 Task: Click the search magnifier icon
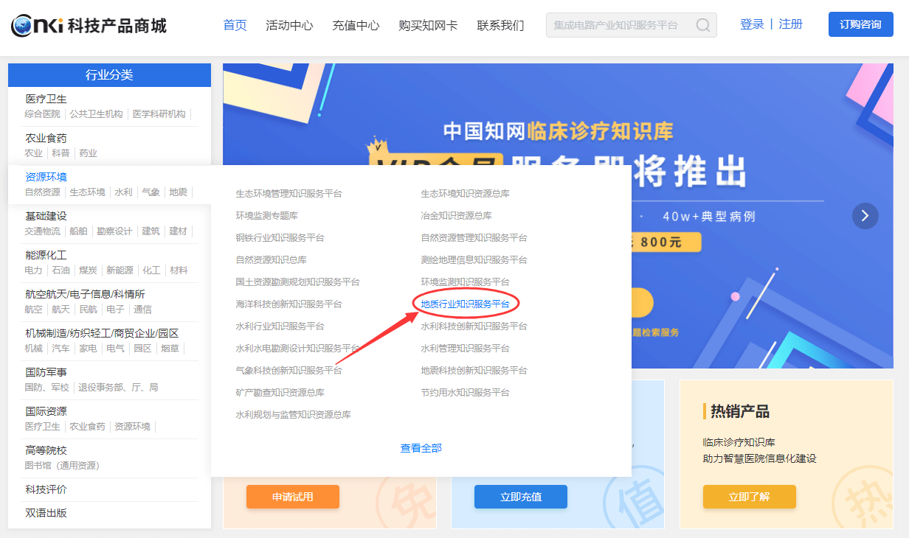click(702, 25)
